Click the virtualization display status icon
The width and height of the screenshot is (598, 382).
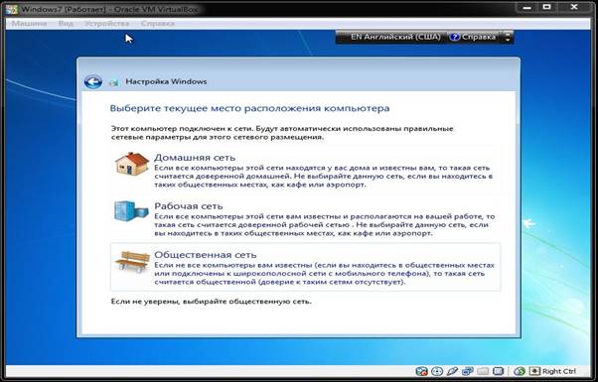(x=498, y=371)
